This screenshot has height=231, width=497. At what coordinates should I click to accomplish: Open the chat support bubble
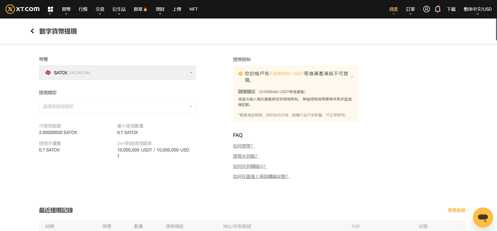click(483, 217)
